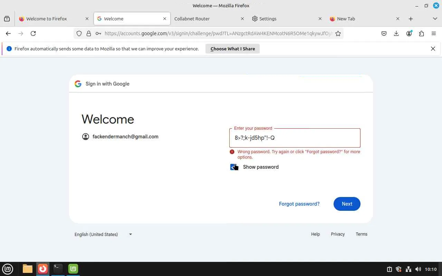This screenshot has height=276, width=442.
Task: Open the network connections tray icon
Action: (x=409, y=269)
